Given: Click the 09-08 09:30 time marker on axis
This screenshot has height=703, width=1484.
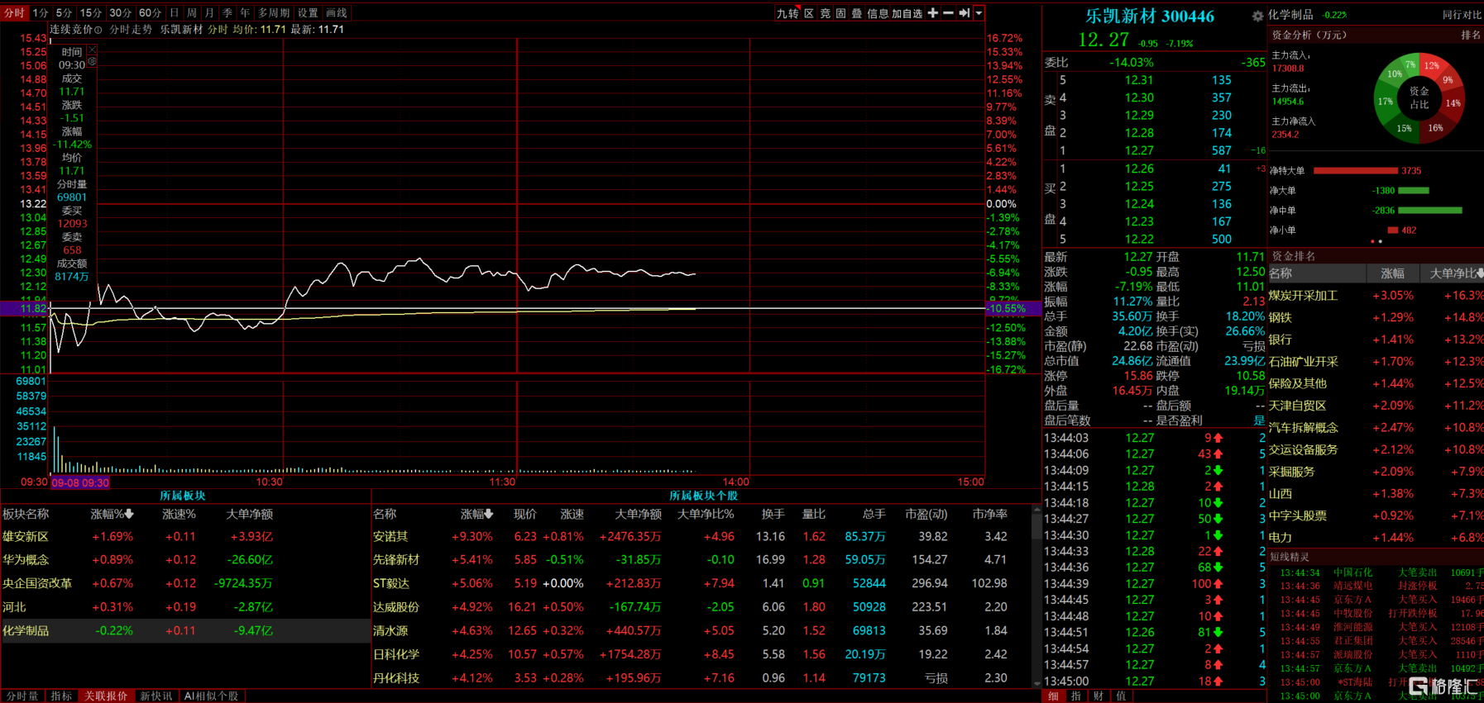Looking at the screenshot, I should pos(79,482).
